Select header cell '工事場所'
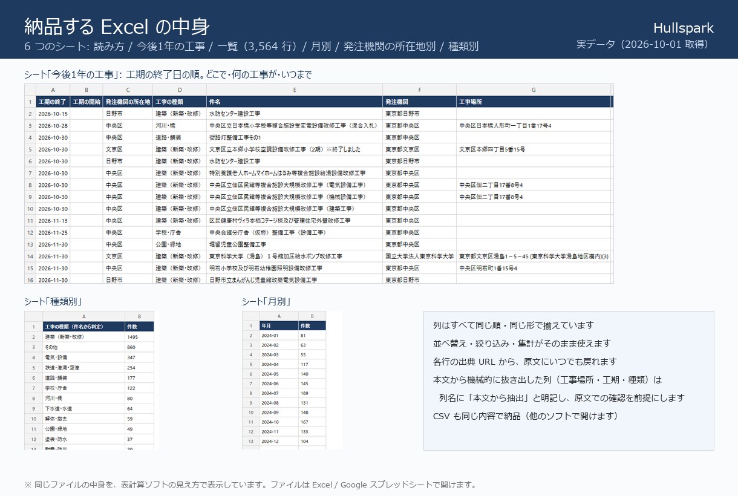This screenshot has width=738, height=496. point(534,102)
